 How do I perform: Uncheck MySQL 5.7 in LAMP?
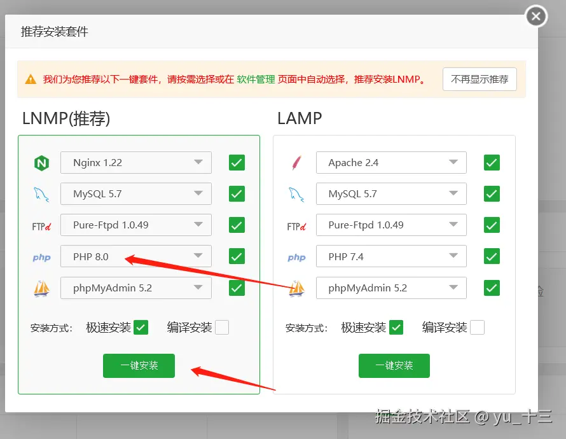(492, 194)
